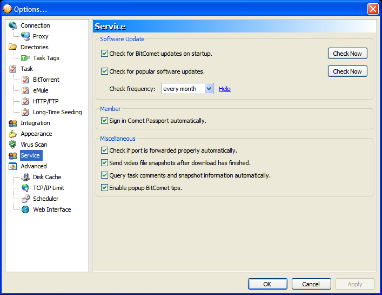Click the Task clipboard icon
Screen dimensions: 382x295
[12, 69]
